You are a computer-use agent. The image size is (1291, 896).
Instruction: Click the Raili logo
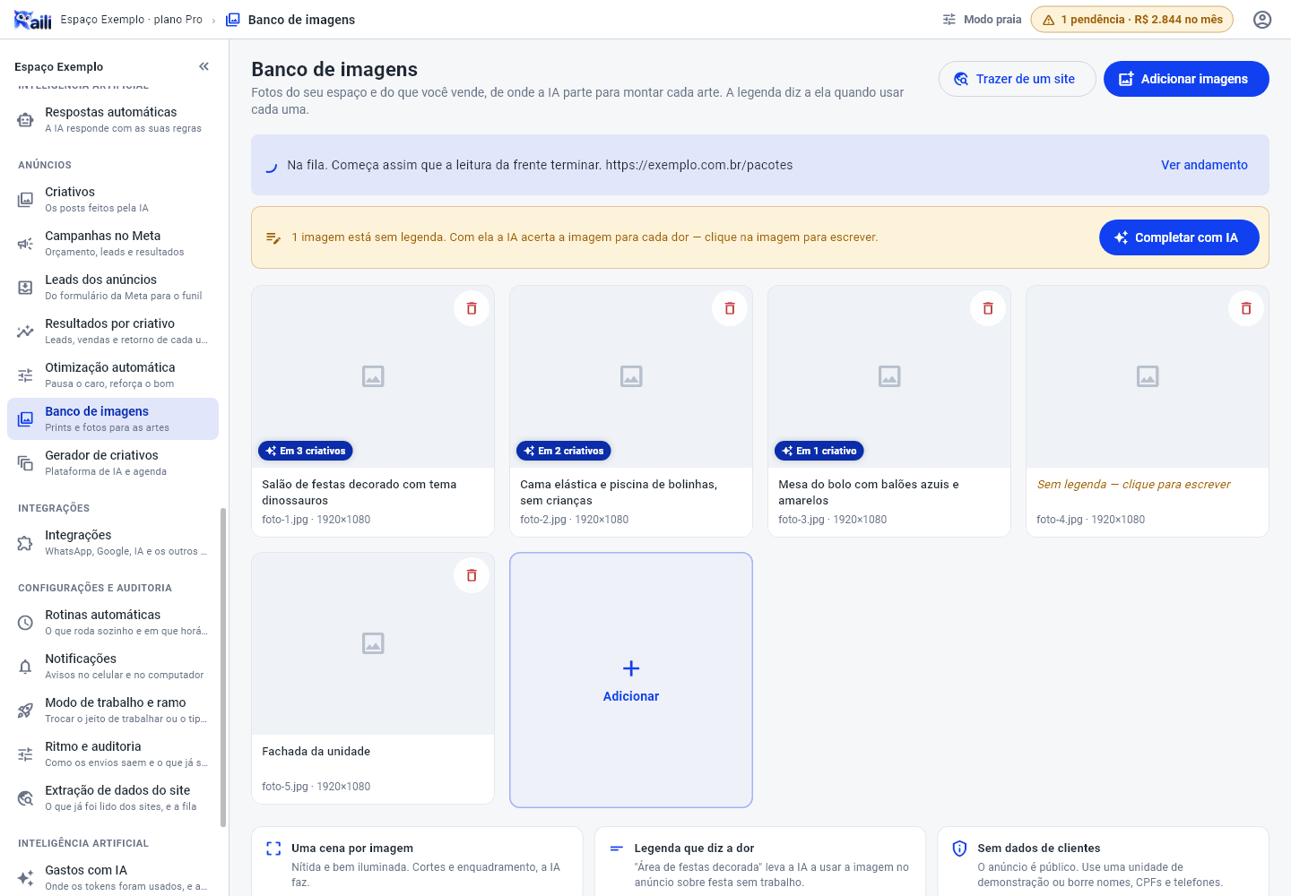pos(33,20)
